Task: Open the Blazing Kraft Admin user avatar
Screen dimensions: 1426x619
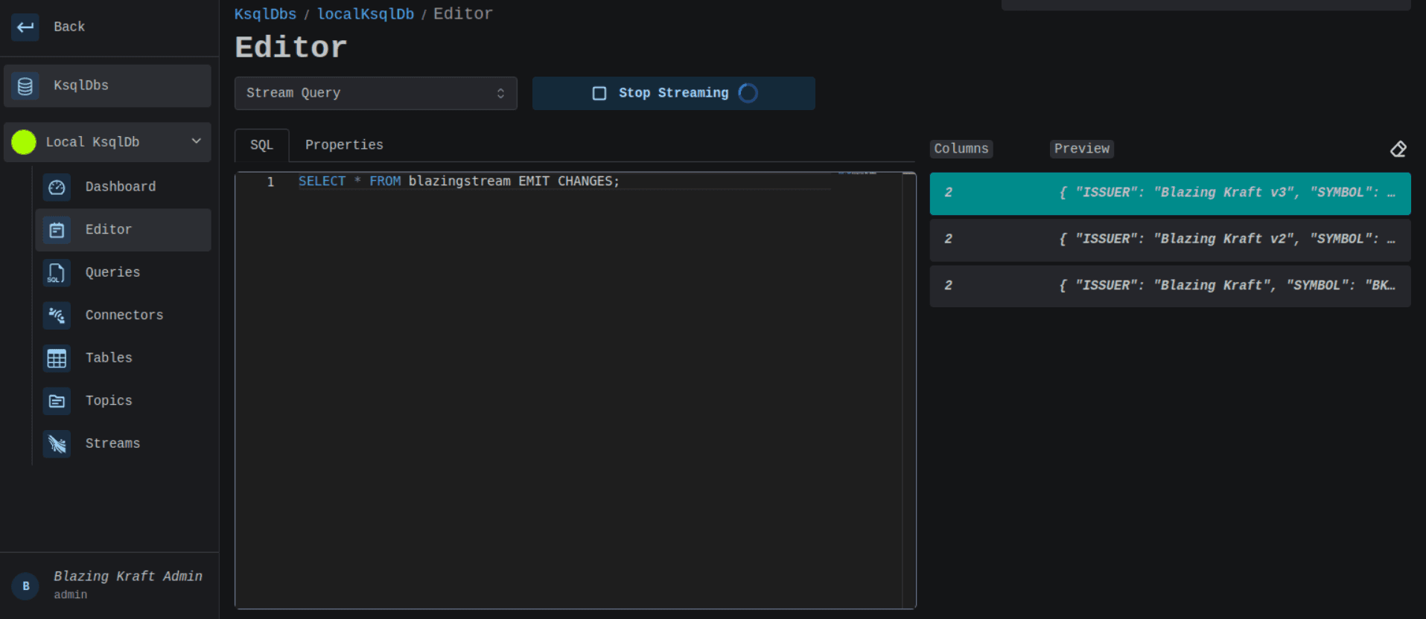Action: pos(26,586)
